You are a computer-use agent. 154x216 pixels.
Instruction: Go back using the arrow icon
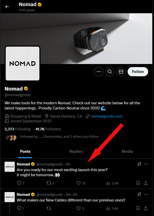[x=7, y=7]
